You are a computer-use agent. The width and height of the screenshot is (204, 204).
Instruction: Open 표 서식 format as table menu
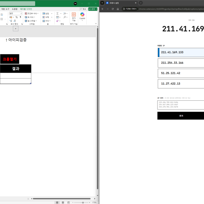coord(30,17)
